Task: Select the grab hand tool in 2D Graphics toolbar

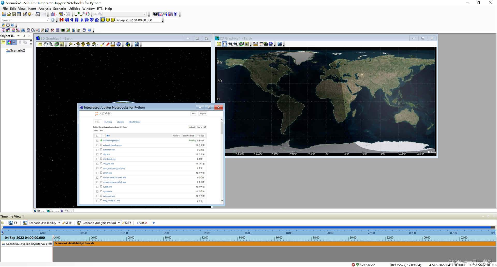Action: pyautogui.click(x=225, y=44)
